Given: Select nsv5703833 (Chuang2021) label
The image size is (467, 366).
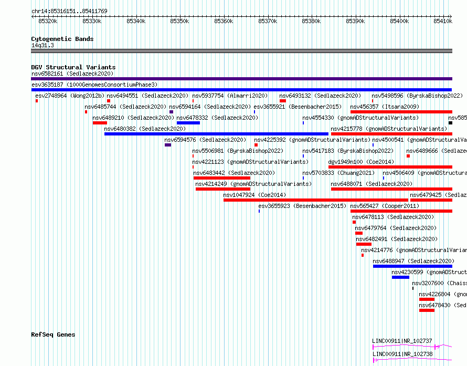Looking at the screenshot, I should click(x=338, y=173).
